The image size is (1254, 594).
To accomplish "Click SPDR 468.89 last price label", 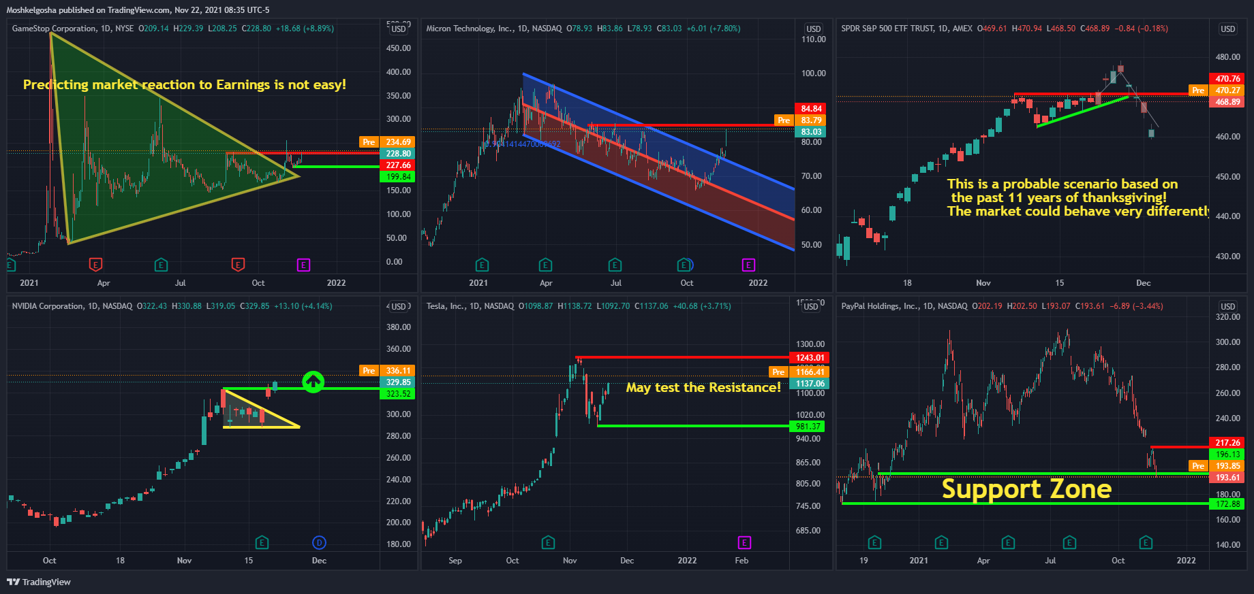I will 1227,102.
